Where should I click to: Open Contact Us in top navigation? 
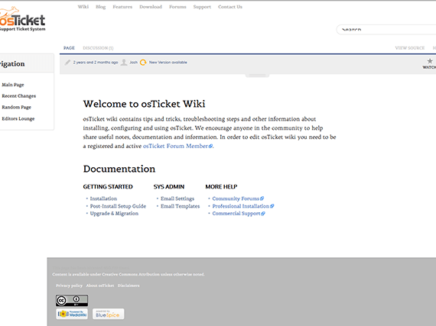tap(230, 7)
